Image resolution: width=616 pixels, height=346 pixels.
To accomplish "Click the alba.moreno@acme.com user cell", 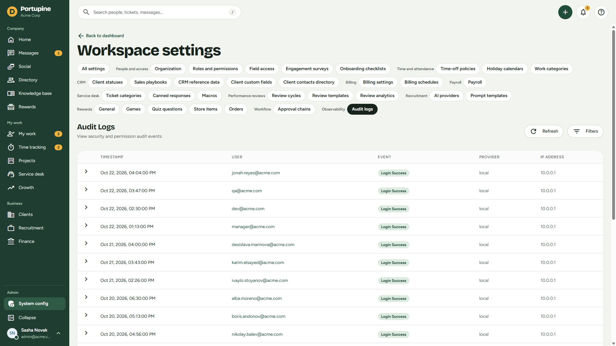I will [257, 299].
